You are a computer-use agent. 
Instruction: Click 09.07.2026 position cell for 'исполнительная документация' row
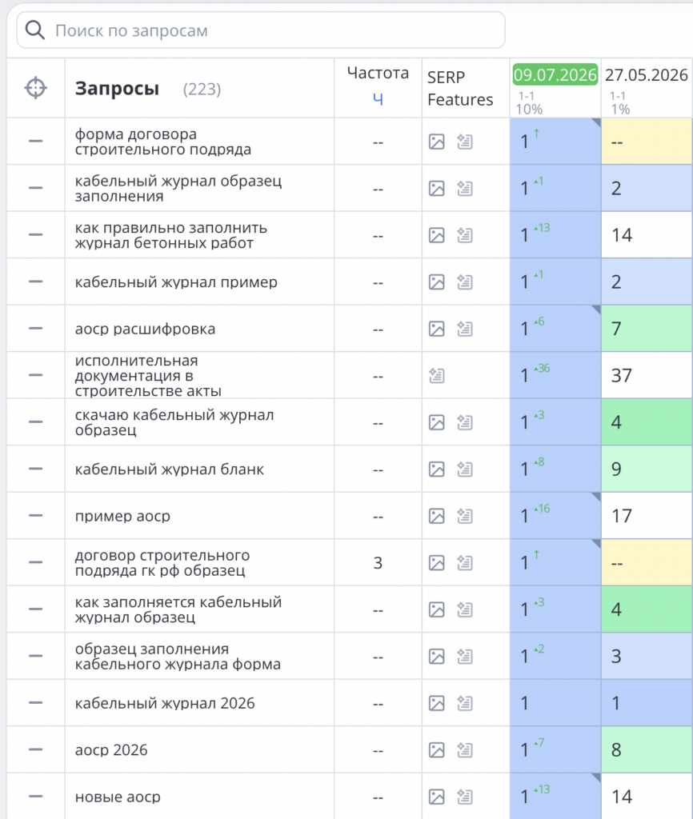click(x=555, y=376)
